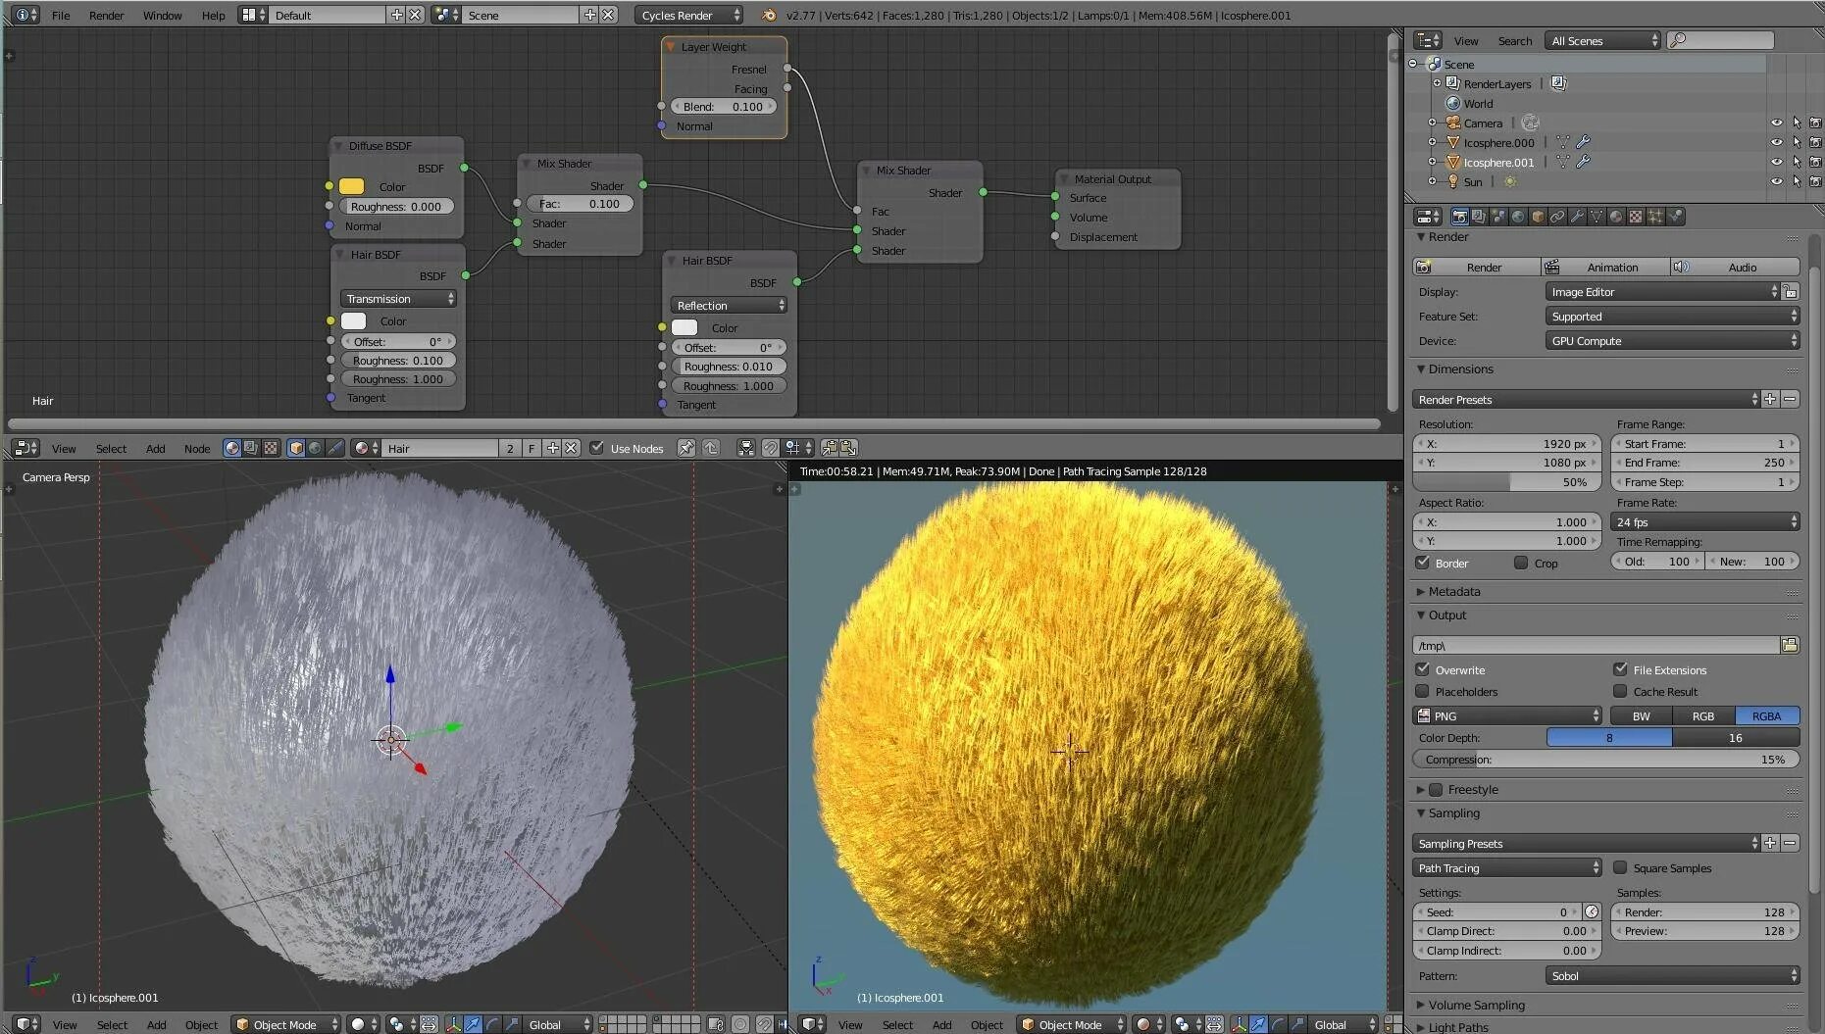Open the Object properties cube tab icon
This screenshot has width=1825, height=1034.
pyautogui.click(x=1538, y=217)
